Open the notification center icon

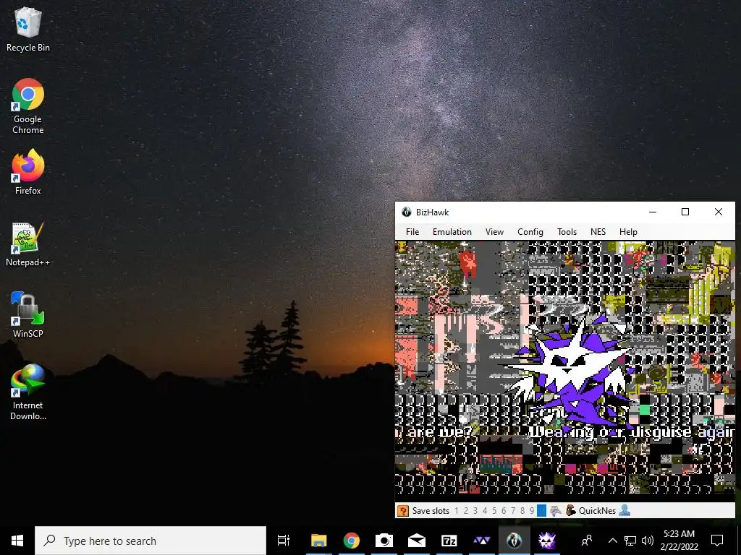coord(717,541)
